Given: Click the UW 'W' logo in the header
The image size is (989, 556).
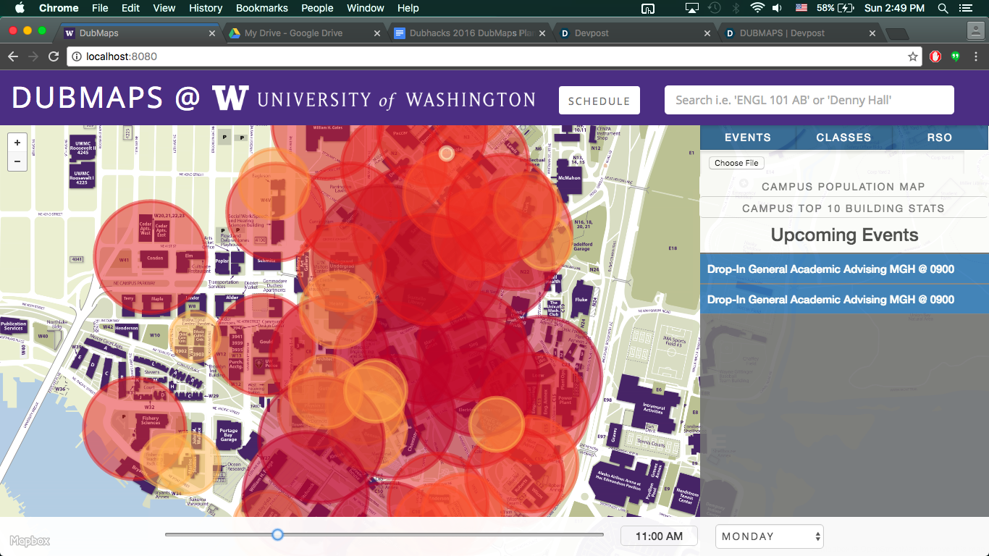Looking at the screenshot, I should coord(230,97).
